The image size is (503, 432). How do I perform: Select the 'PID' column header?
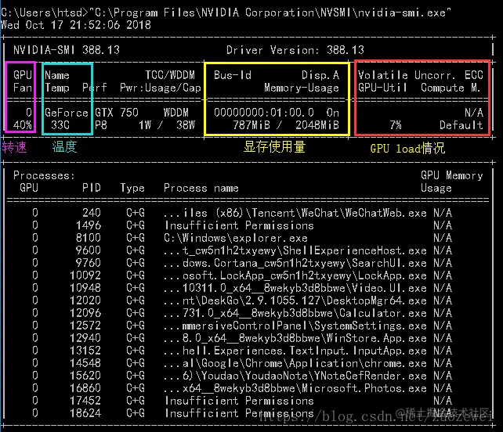[92, 188]
